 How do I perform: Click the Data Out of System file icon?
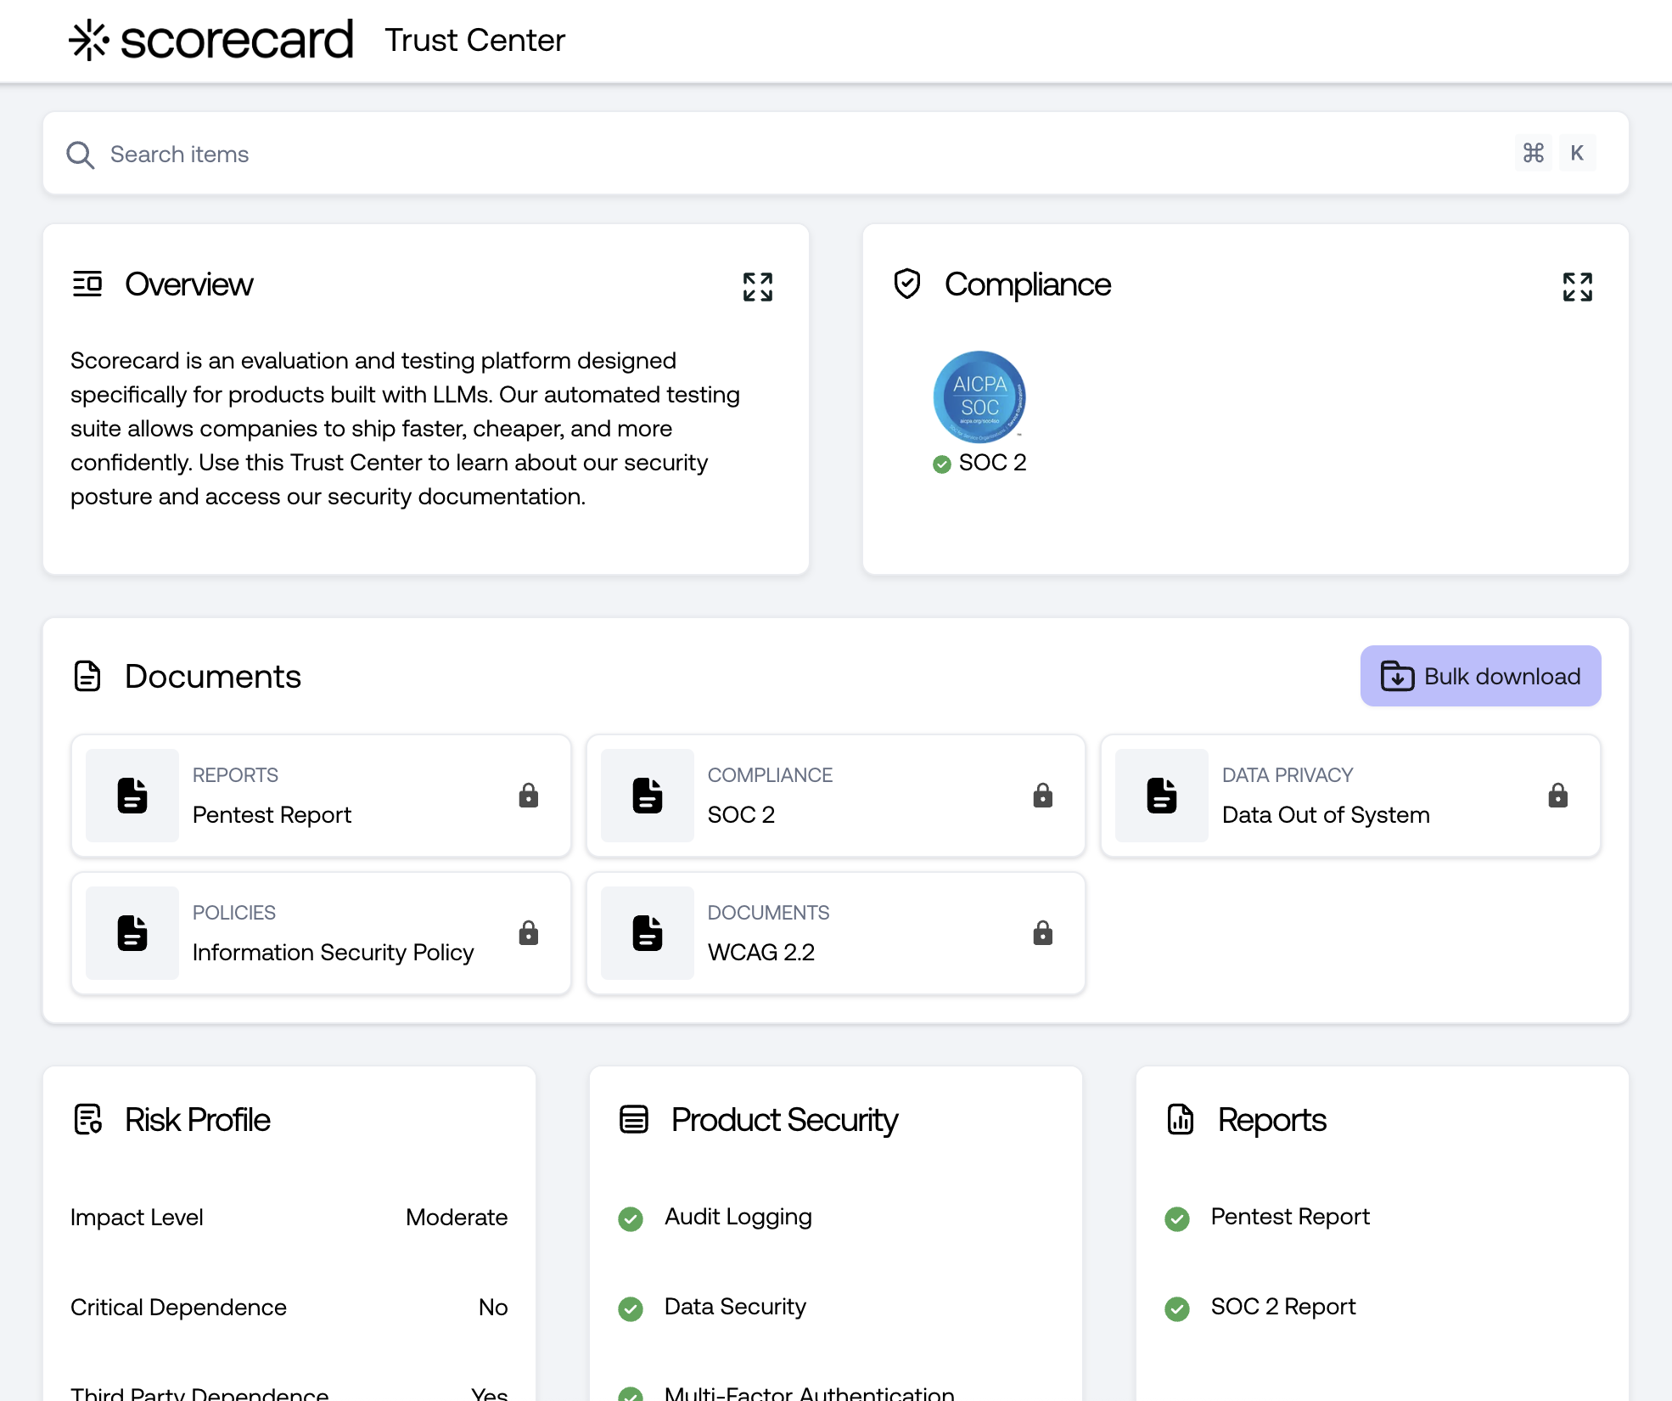tap(1162, 796)
